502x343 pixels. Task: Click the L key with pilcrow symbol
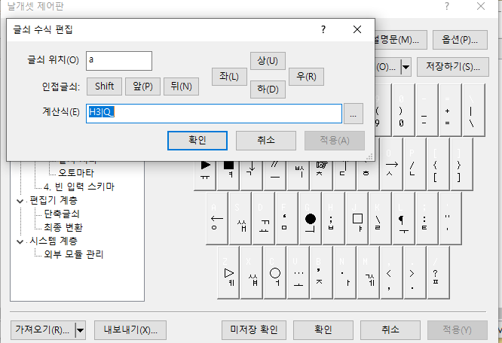point(401,219)
